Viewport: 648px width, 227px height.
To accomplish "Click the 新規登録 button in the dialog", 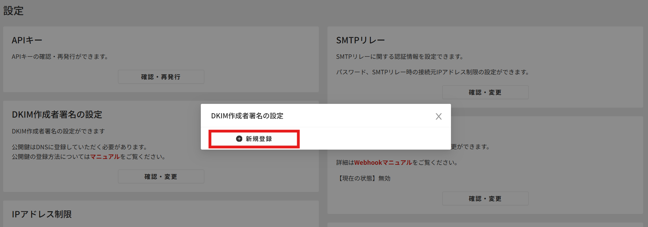I will click(254, 139).
